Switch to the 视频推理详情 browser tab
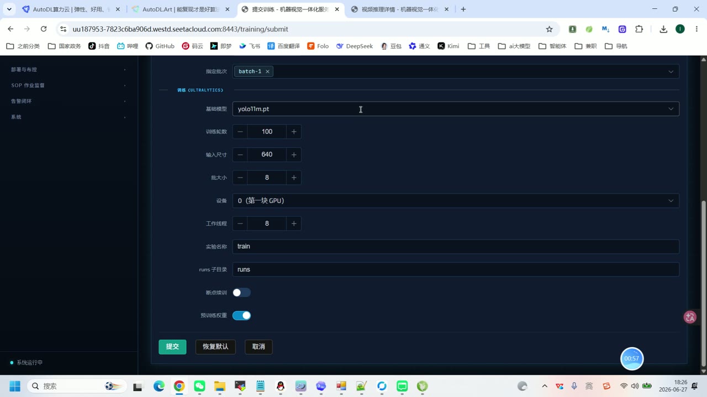 [399, 9]
